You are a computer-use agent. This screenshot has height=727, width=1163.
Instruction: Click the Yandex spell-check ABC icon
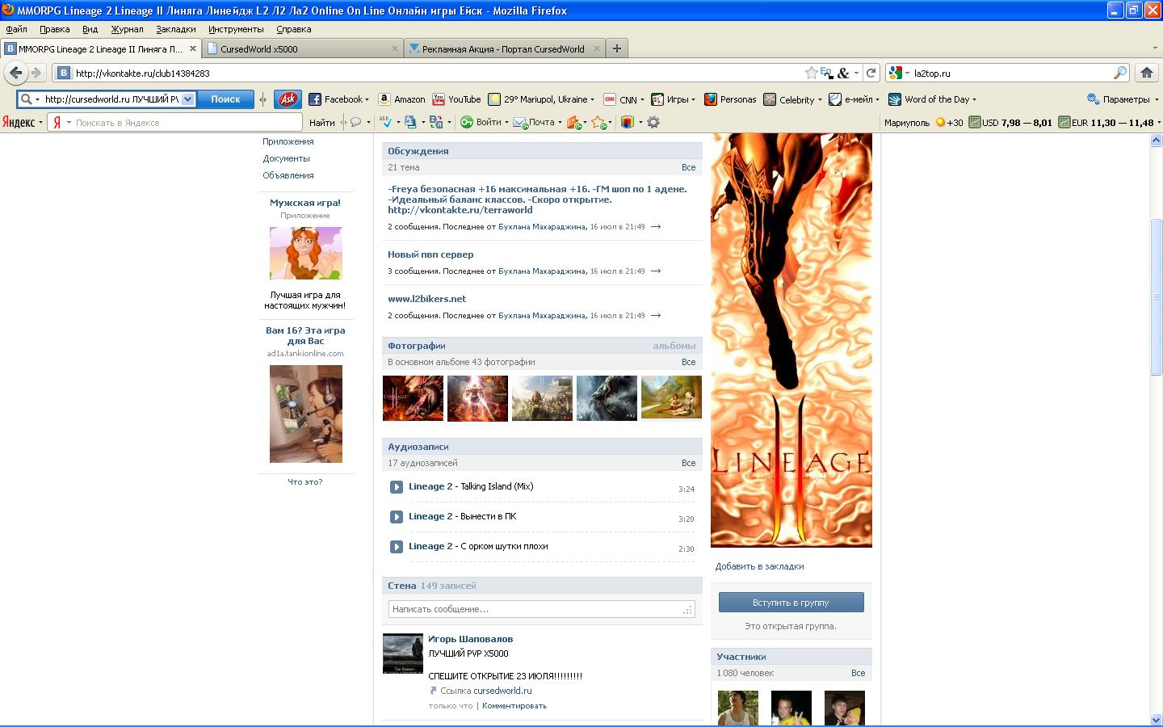coord(387,122)
